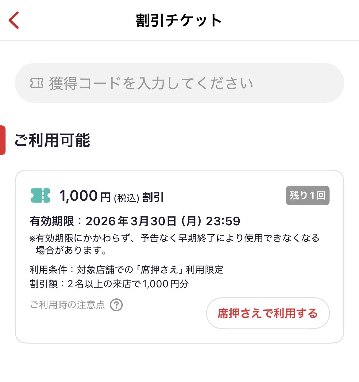Click the 1,000円 (税込) 割引 title
The width and height of the screenshot is (359, 382).
coord(112,196)
